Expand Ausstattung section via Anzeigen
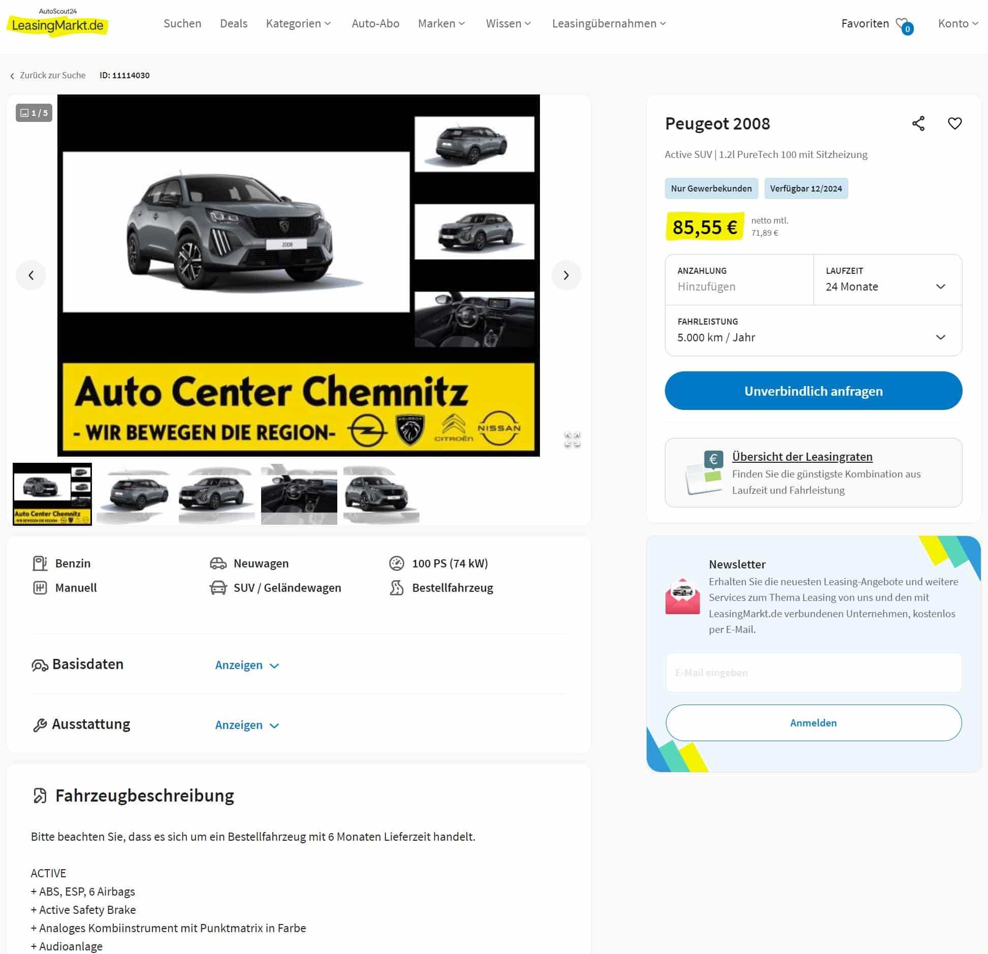This screenshot has height=954, width=988. tap(247, 725)
